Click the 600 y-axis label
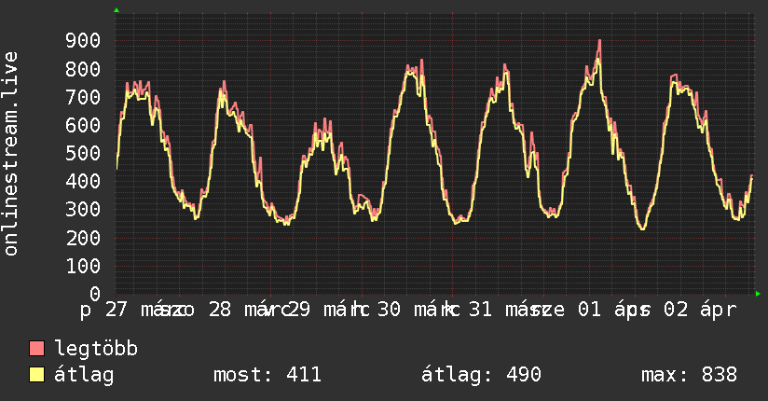Viewport: 768px width, 401px height. 83,125
